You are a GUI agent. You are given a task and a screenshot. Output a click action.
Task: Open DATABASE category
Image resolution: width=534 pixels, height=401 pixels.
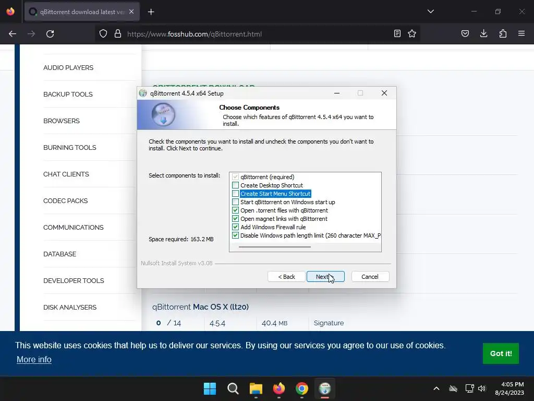click(x=59, y=254)
